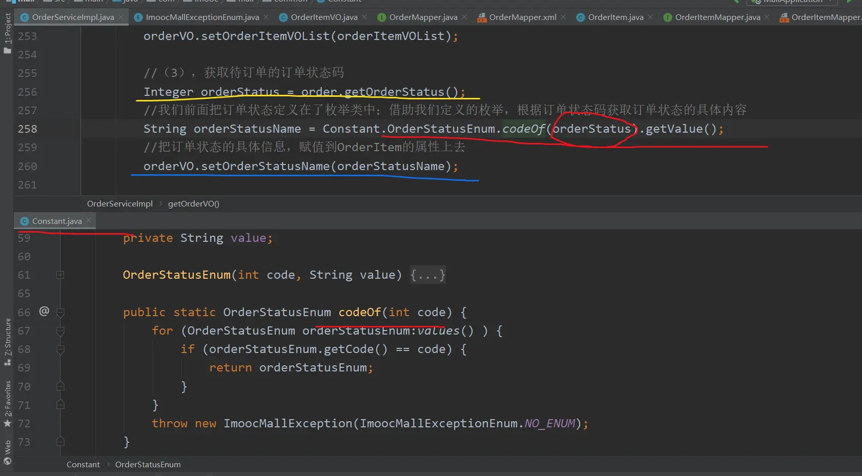The height and width of the screenshot is (476, 862).
Task: Close the OrderServiceImpl.java tab
Action: coord(121,17)
